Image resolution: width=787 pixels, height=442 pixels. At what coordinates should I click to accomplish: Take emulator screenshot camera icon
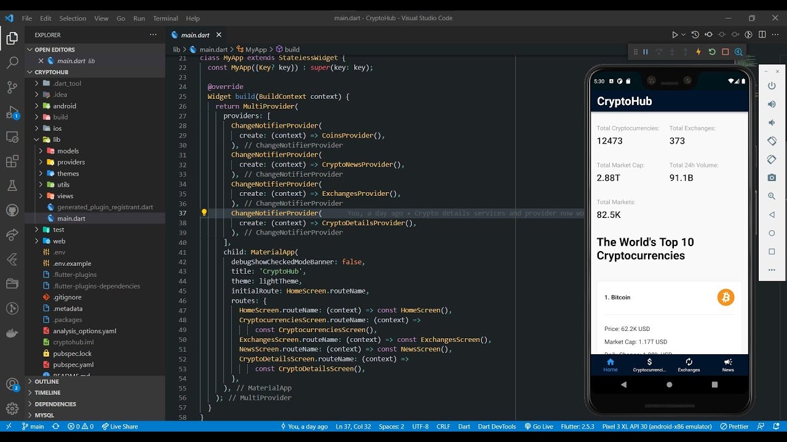tap(772, 178)
